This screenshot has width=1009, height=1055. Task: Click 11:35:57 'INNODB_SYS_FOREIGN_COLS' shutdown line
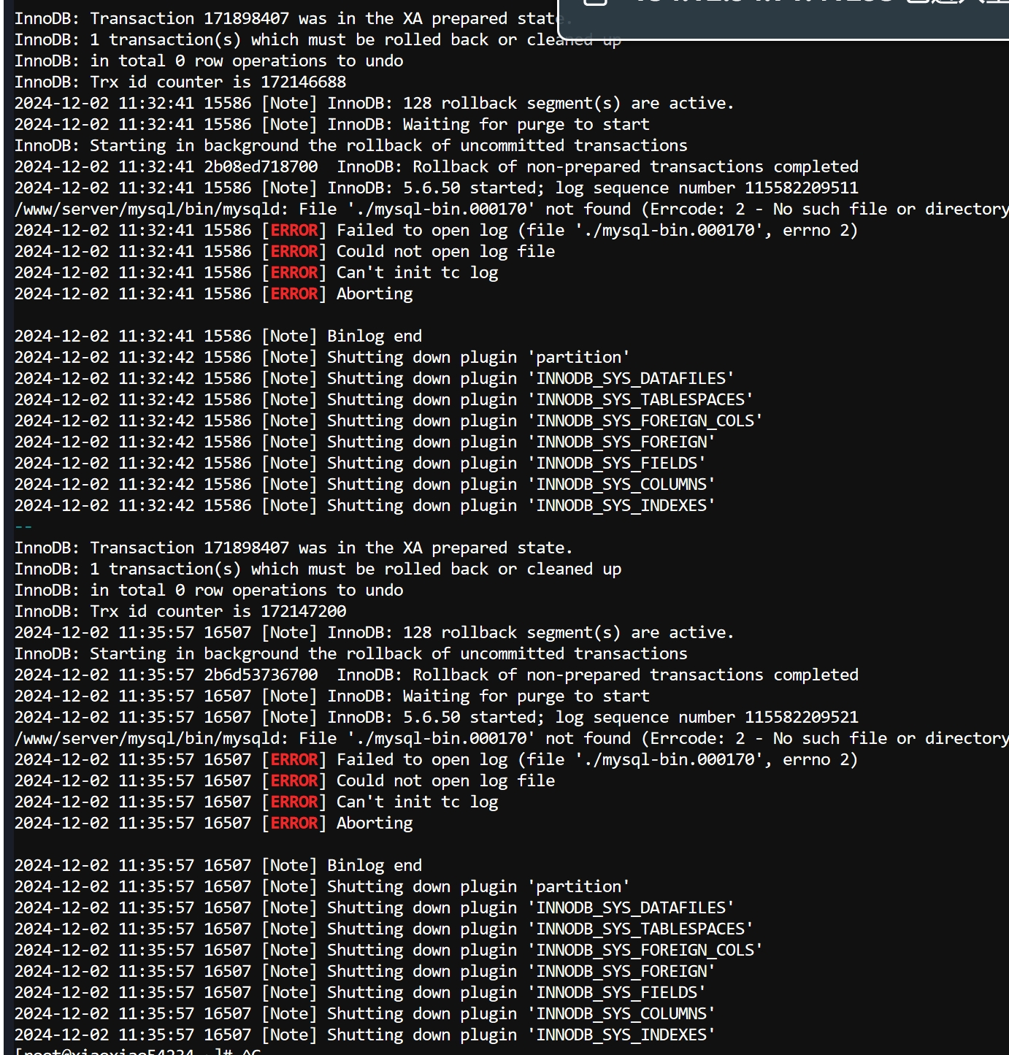pos(388,950)
